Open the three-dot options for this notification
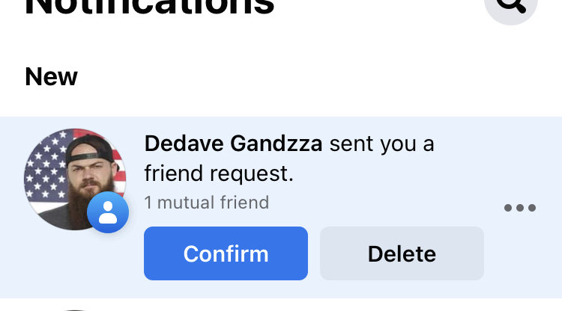Screen dimensions: 562x311 tap(520, 208)
